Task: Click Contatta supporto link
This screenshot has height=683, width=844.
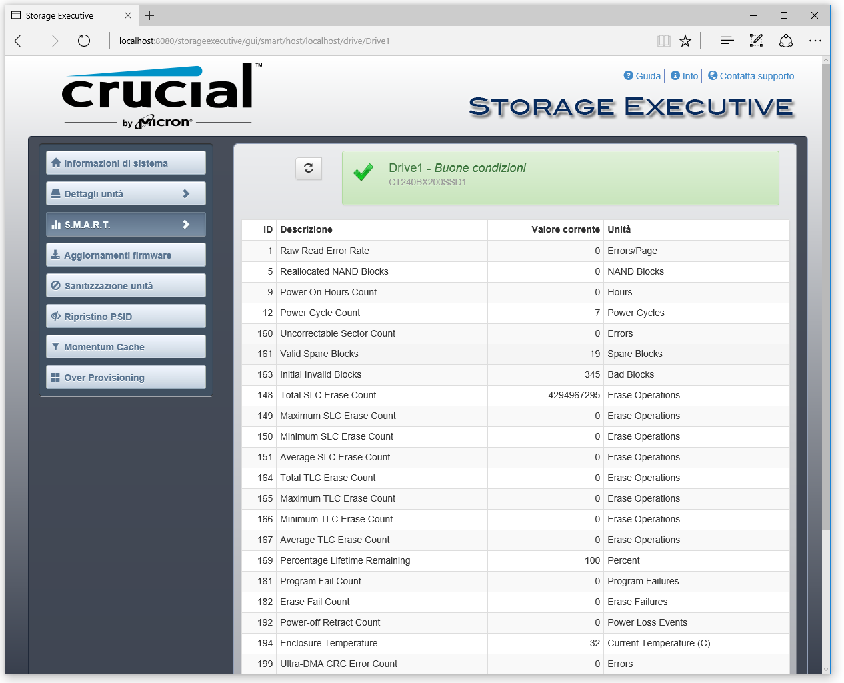Action: pos(751,76)
